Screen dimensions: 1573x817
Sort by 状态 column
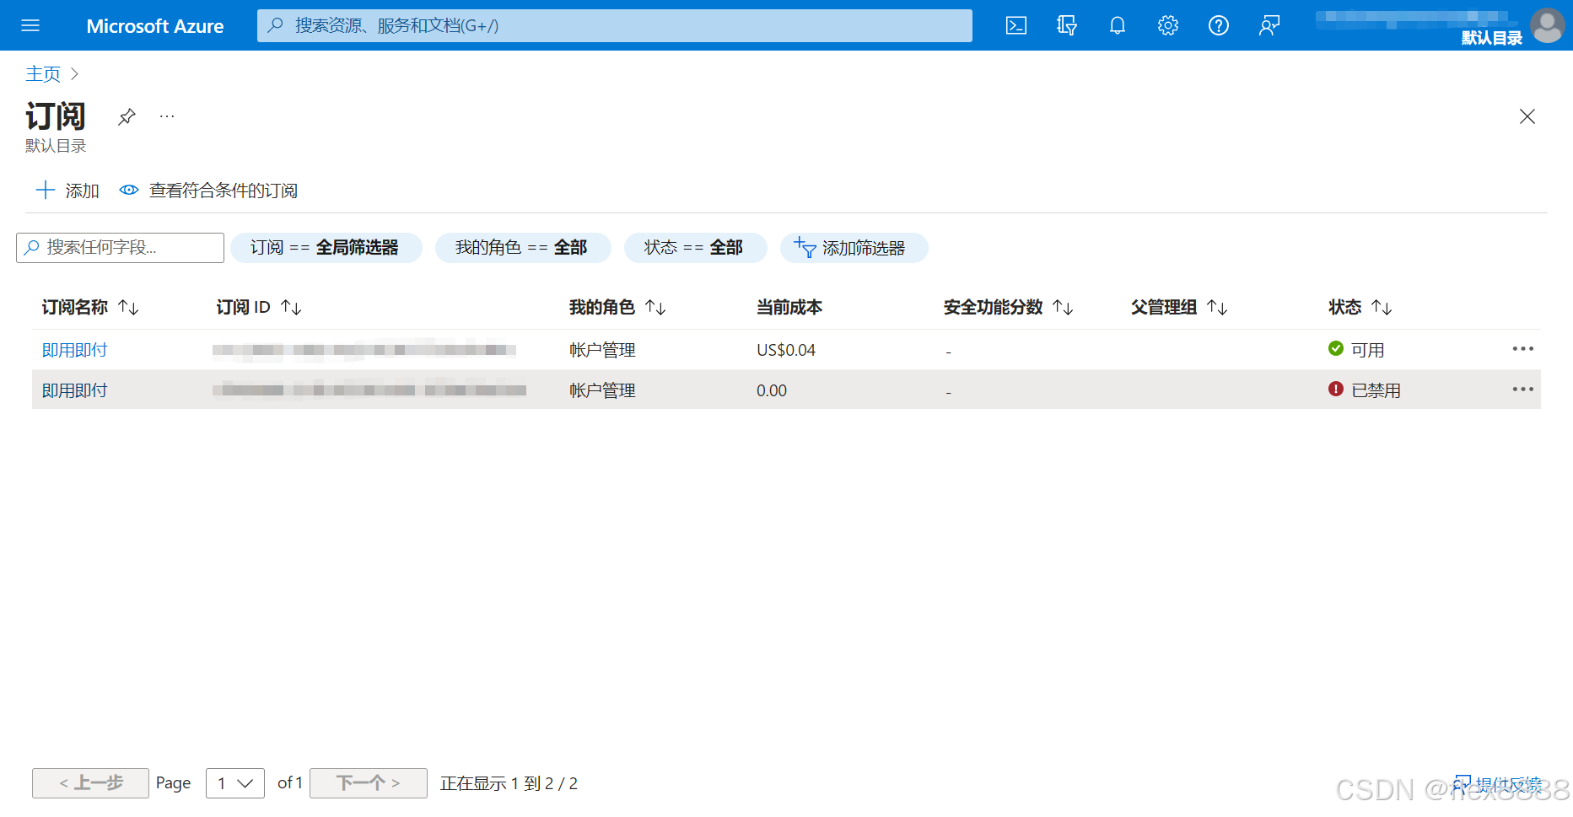(x=1360, y=307)
